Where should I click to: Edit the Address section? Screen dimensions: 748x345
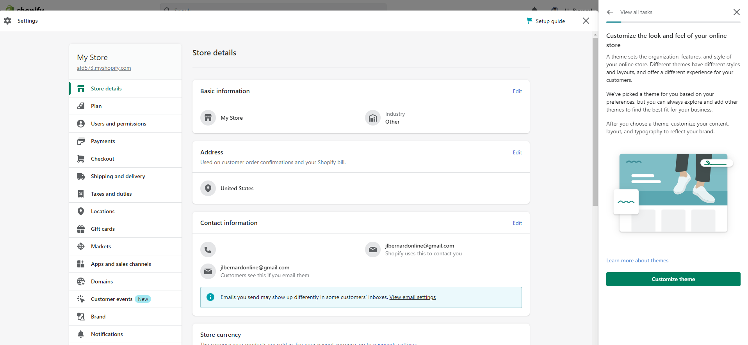(517, 152)
